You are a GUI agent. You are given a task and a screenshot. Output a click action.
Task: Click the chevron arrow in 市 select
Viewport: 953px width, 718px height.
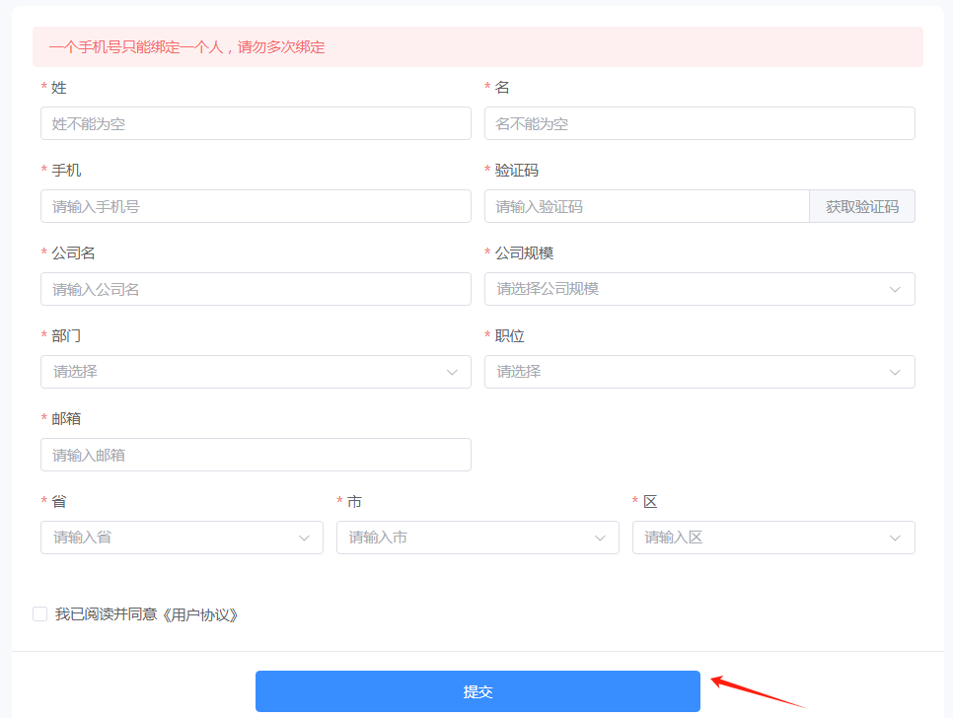pos(600,538)
